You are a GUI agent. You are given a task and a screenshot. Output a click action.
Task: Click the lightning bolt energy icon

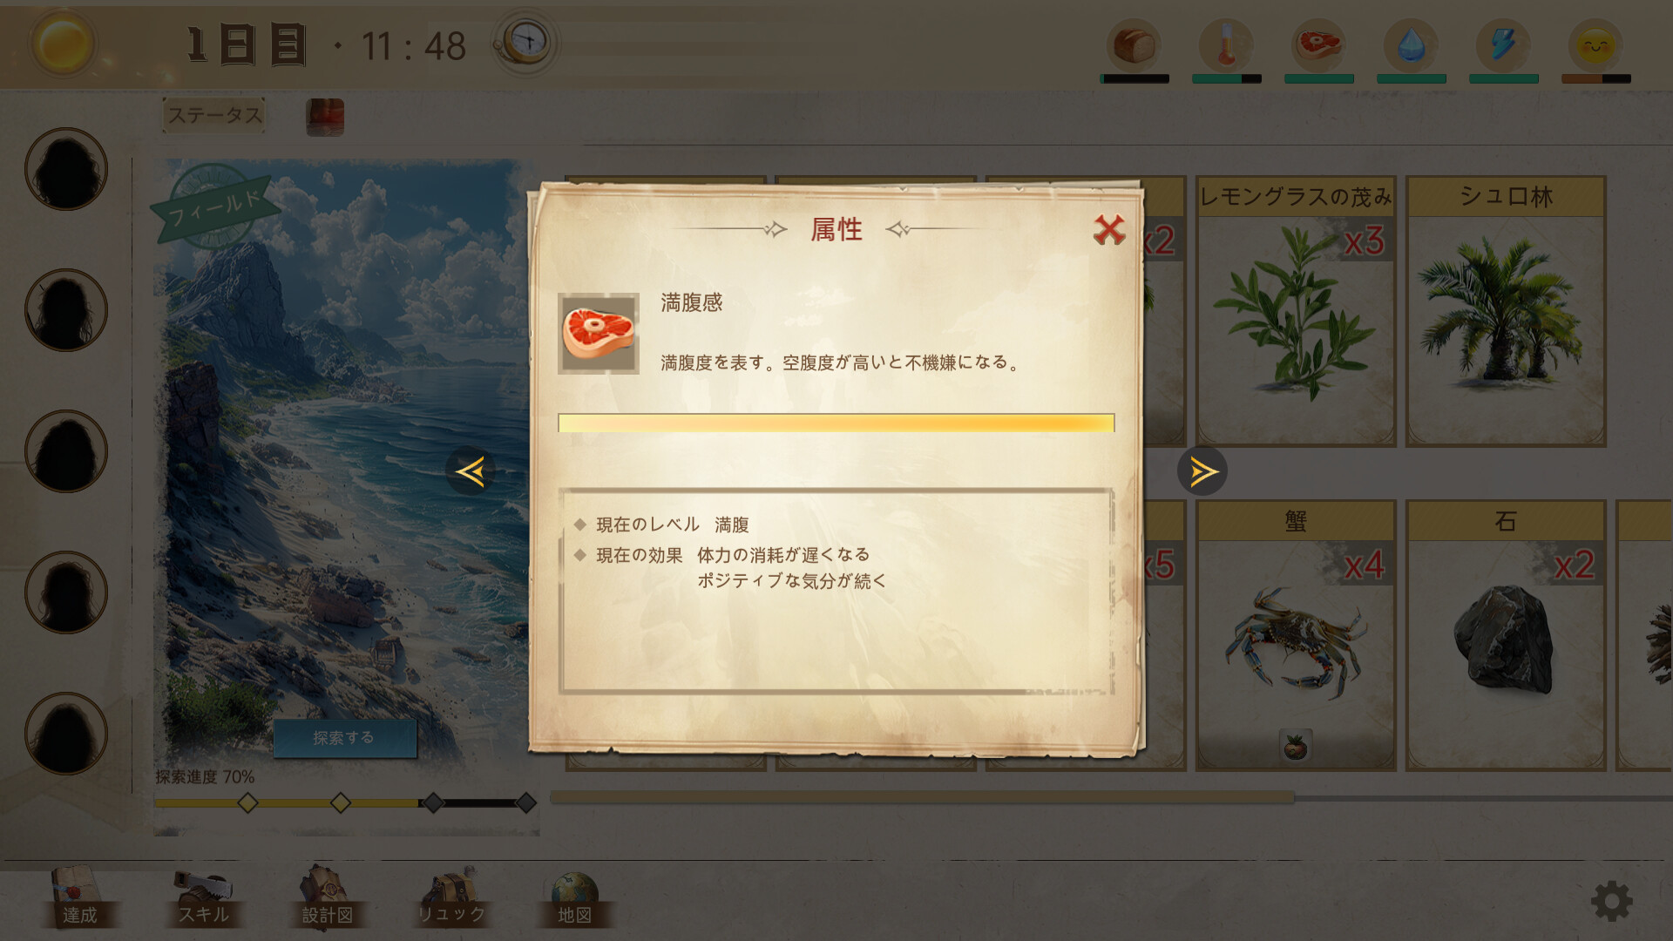point(1503,45)
